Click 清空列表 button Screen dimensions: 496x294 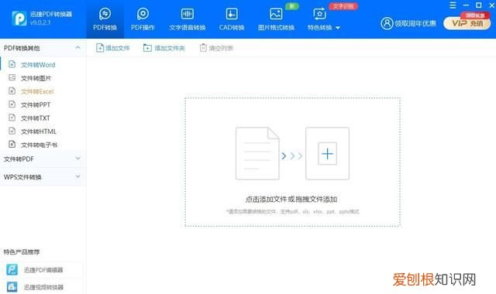tap(217, 48)
